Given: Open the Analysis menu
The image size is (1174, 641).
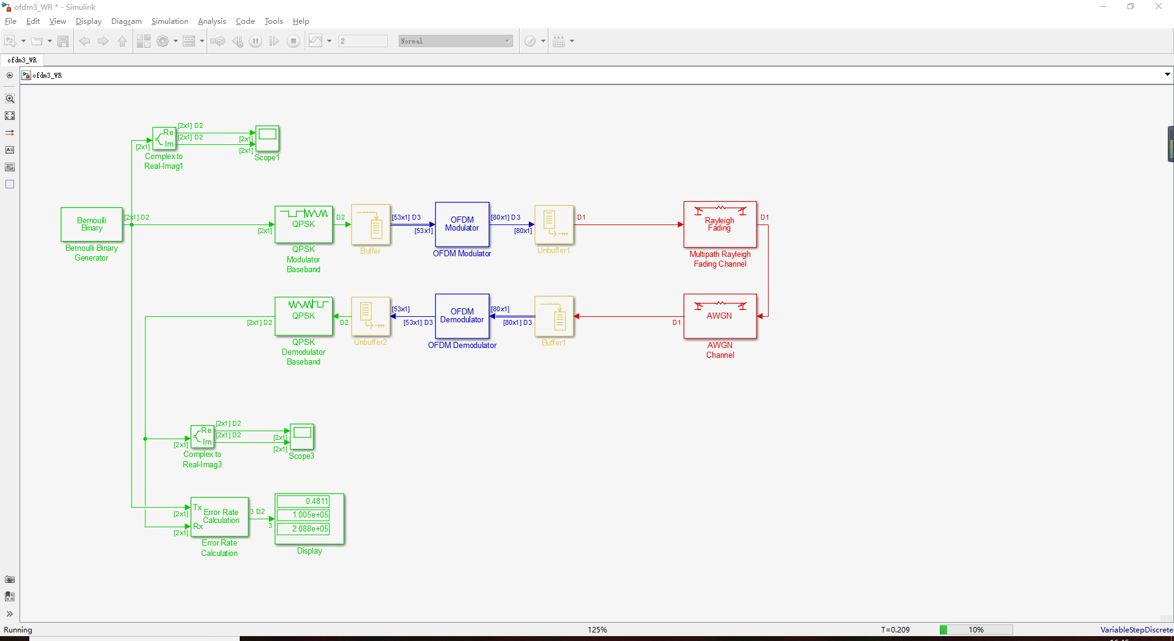Looking at the screenshot, I should [x=212, y=21].
